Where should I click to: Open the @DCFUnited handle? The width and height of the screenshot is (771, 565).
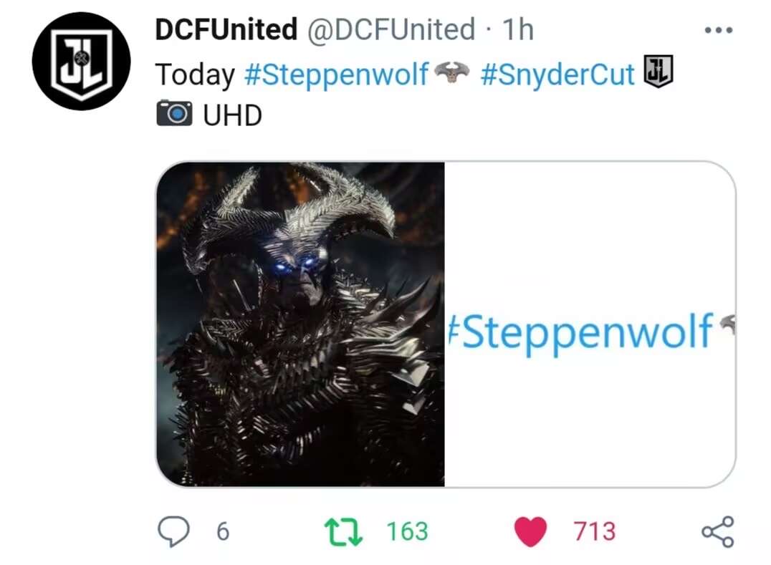(391, 29)
